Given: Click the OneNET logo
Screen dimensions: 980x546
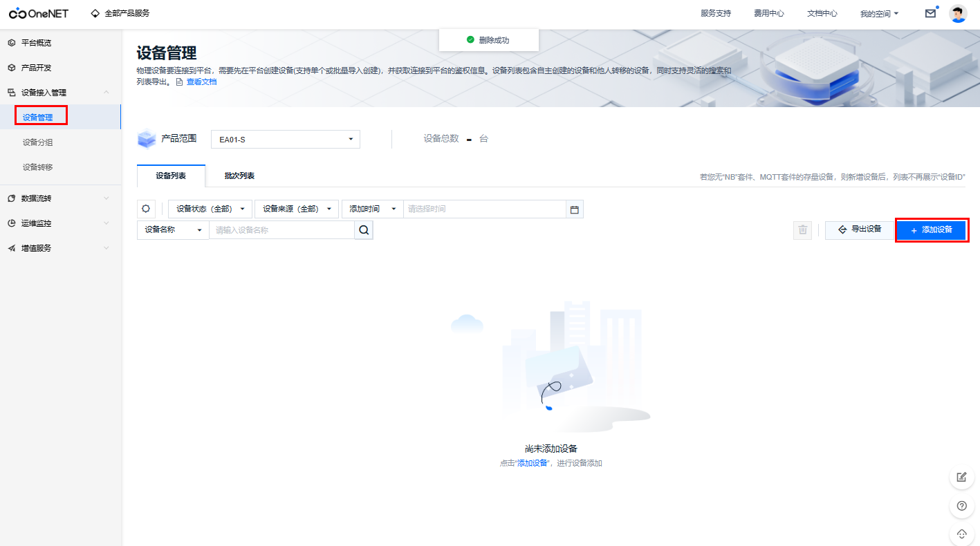Looking at the screenshot, I should point(39,13).
